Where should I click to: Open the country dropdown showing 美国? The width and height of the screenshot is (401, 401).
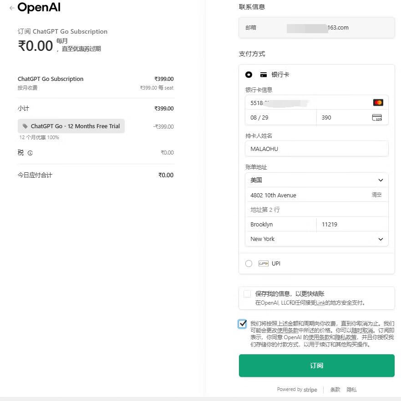(316, 180)
